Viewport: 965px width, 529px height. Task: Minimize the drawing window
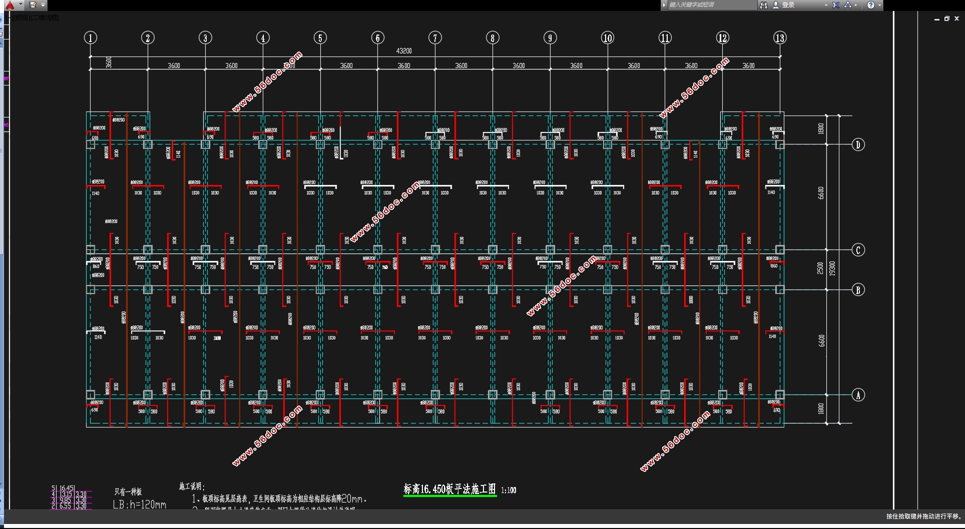[936, 19]
